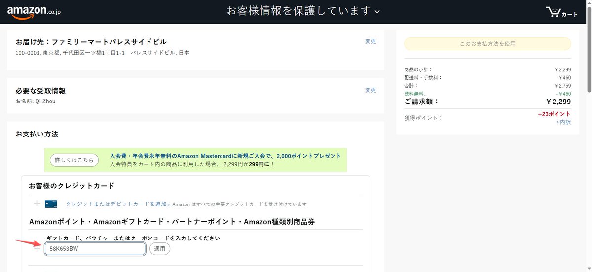Click the 適用 apply button
Image resolution: width=592 pixels, height=272 pixels.
pos(160,249)
